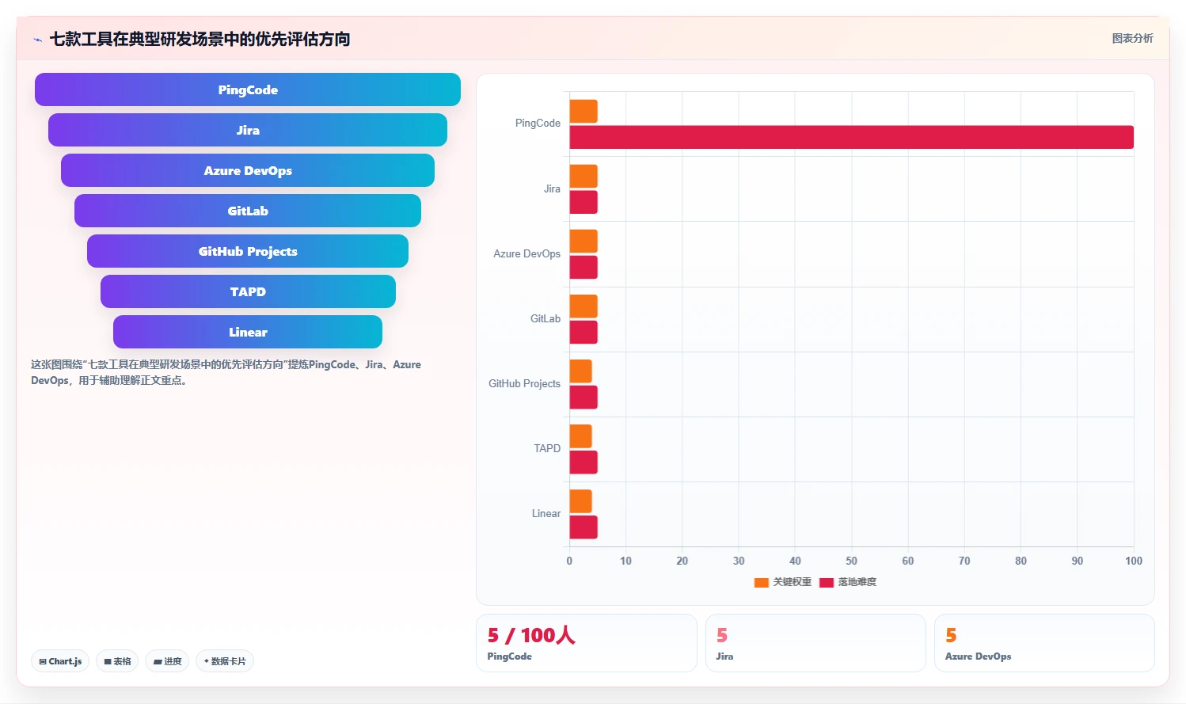
Task: Click Linear's orange chart bar
Action: [581, 501]
